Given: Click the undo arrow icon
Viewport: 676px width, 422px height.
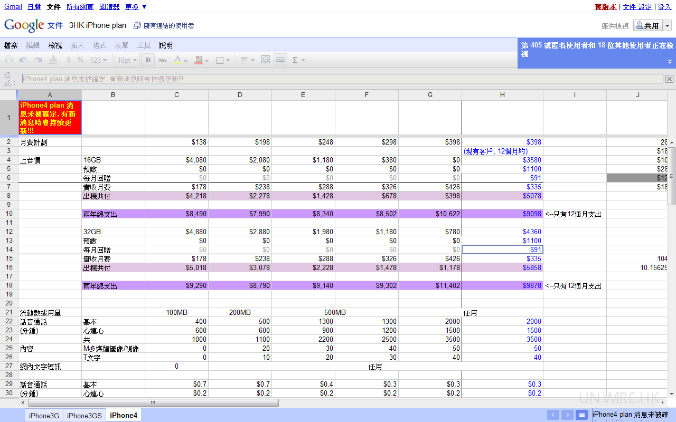Looking at the screenshot, I should (23, 60).
